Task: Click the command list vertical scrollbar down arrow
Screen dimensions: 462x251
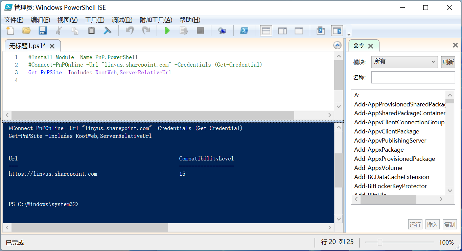Action: point(450,191)
